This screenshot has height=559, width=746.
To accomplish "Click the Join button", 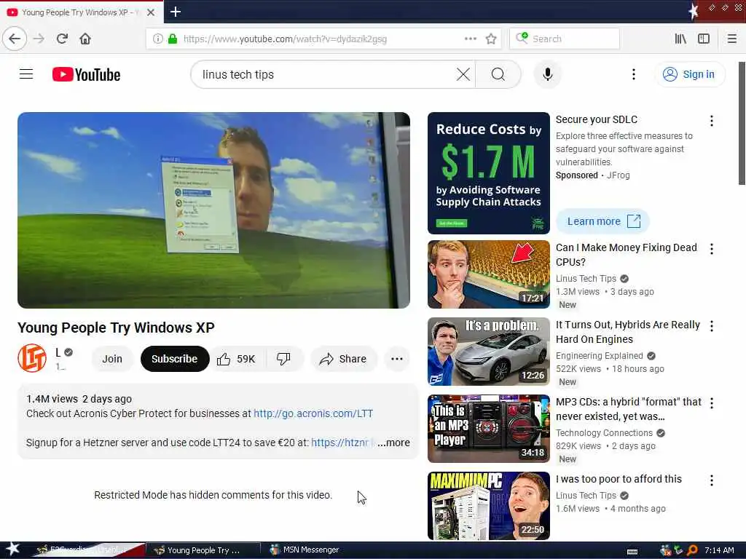I will pos(112,359).
